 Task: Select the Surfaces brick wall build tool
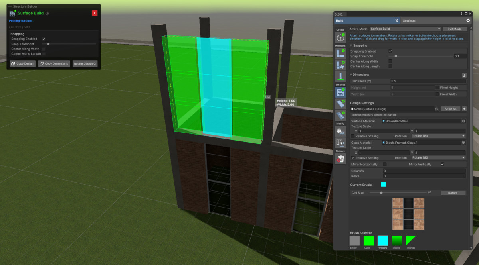click(x=340, y=92)
